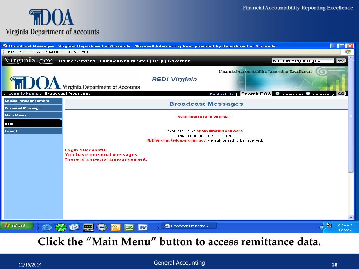Click the Help link in Virginia.gov bar

pyautogui.click(x=158, y=61)
